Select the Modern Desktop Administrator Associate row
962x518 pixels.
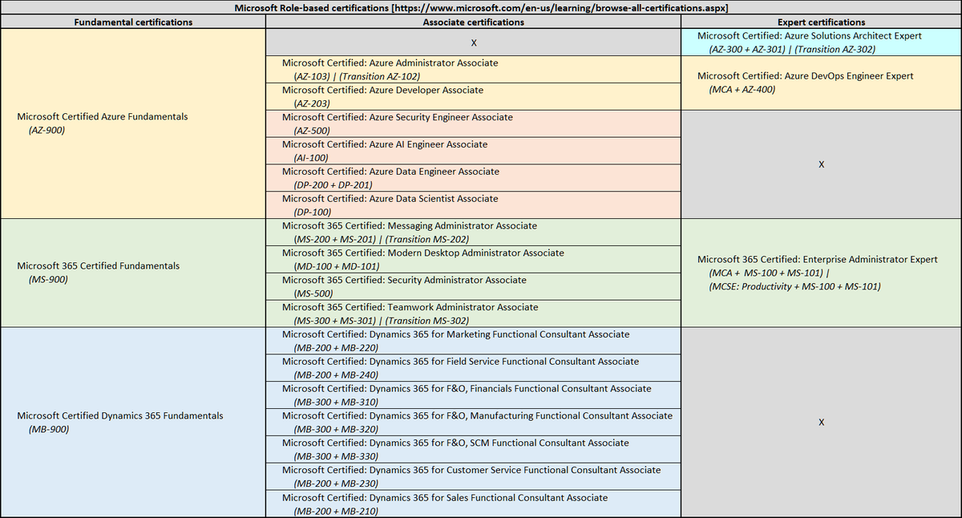click(473, 259)
